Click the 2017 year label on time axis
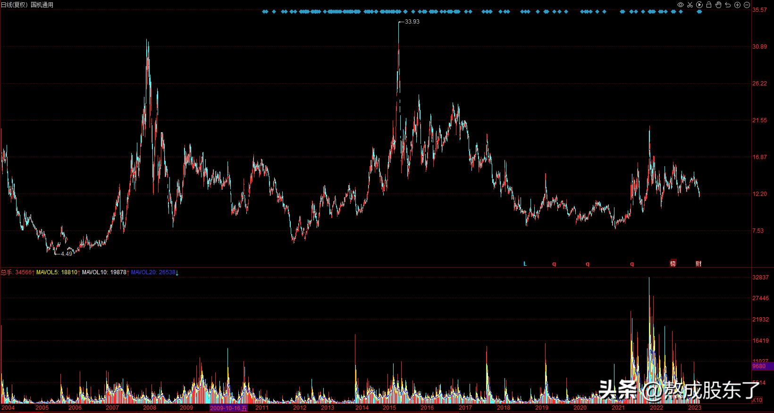The width and height of the screenshot is (774, 413). click(x=465, y=408)
